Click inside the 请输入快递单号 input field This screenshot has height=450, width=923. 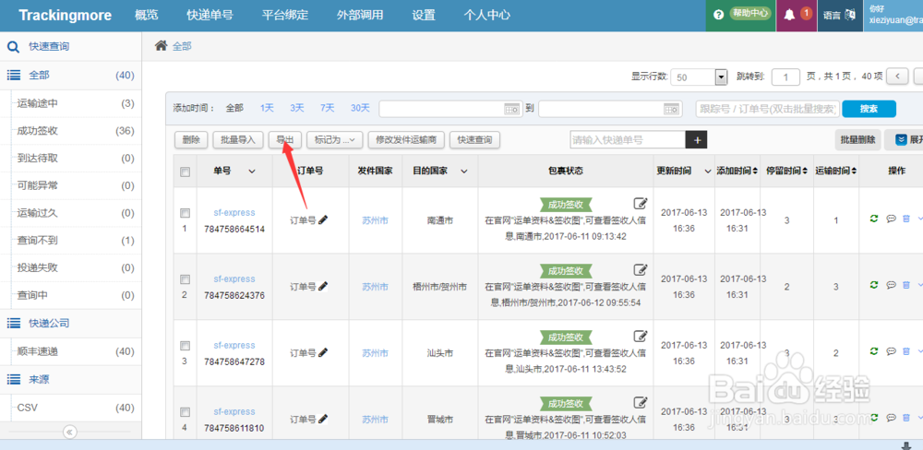tap(628, 140)
